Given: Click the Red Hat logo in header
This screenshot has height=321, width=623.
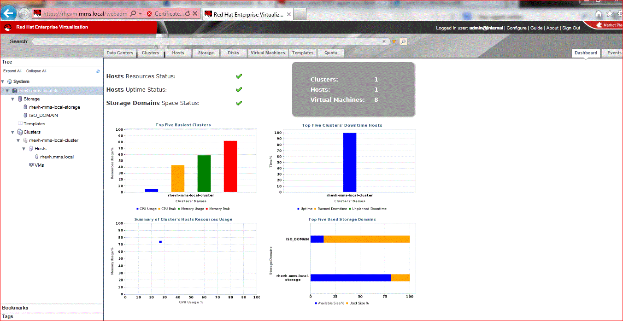Looking at the screenshot, I should point(8,27).
